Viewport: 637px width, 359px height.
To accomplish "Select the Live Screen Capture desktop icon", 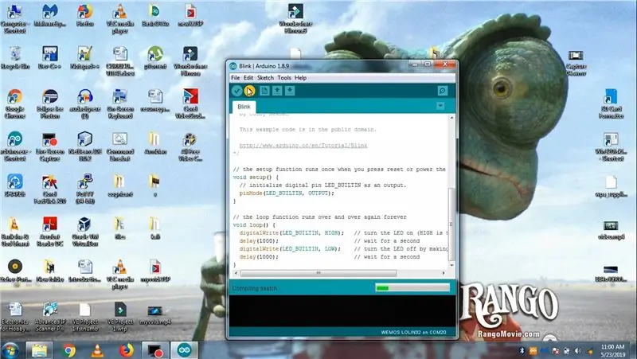I will (x=49, y=146).
